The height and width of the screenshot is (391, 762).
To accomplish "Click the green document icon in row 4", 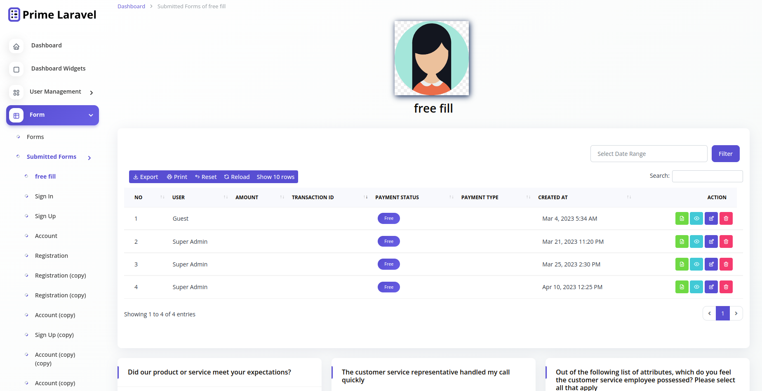I will point(682,287).
